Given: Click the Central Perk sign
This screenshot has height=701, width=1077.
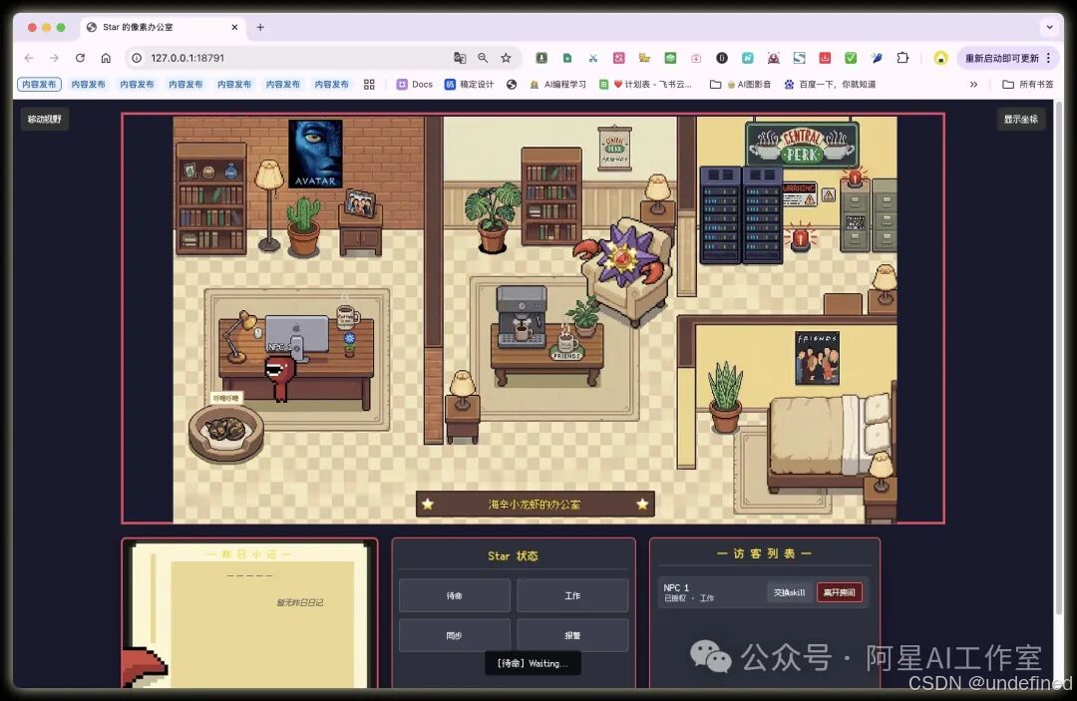Looking at the screenshot, I should coord(802,145).
